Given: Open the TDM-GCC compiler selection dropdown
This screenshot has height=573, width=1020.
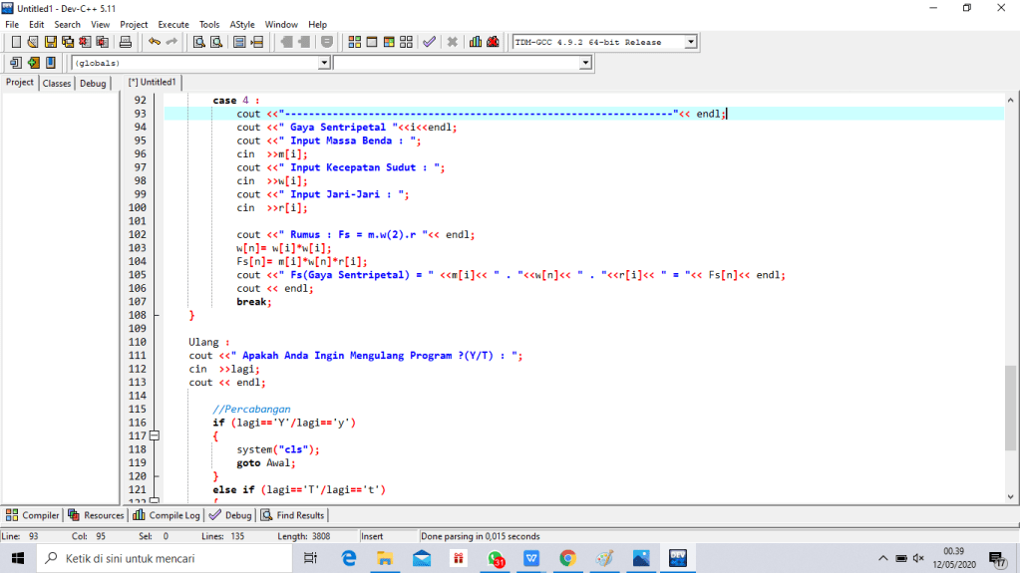Looking at the screenshot, I should [689, 42].
